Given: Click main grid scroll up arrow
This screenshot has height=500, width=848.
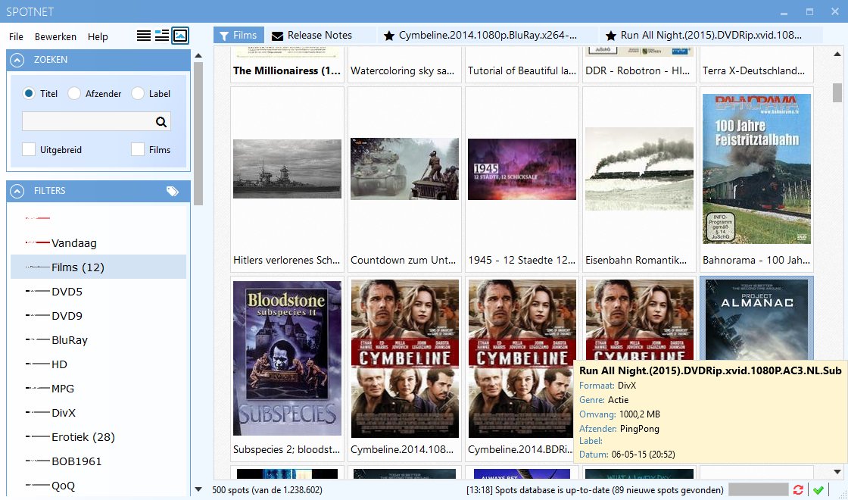Looking at the screenshot, I should (837, 54).
